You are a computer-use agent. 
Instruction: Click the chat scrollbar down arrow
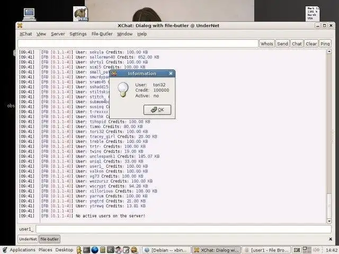(x=329, y=221)
